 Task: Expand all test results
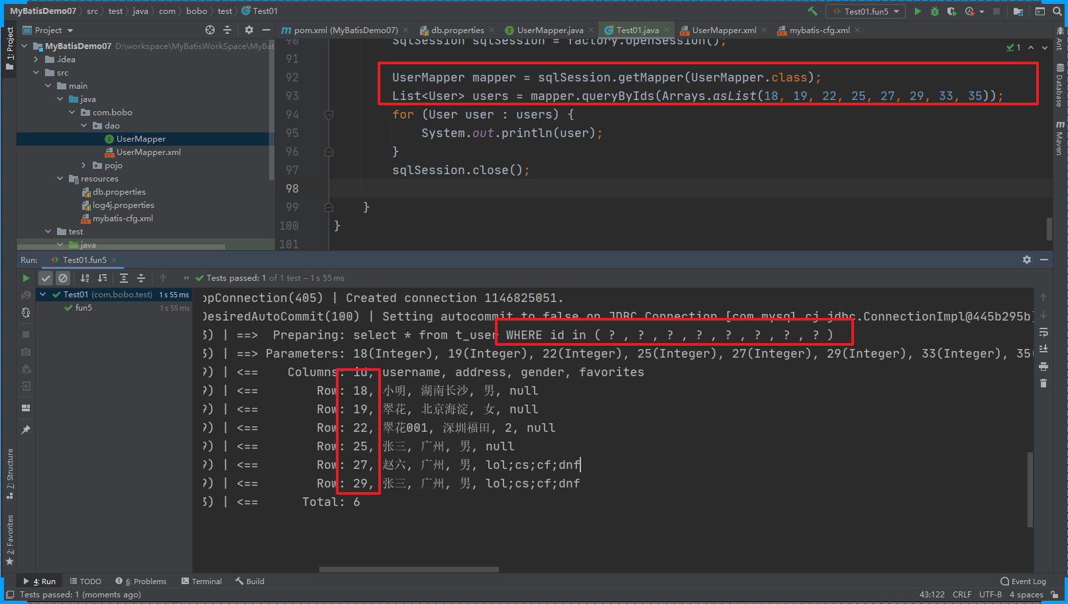pos(124,278)
